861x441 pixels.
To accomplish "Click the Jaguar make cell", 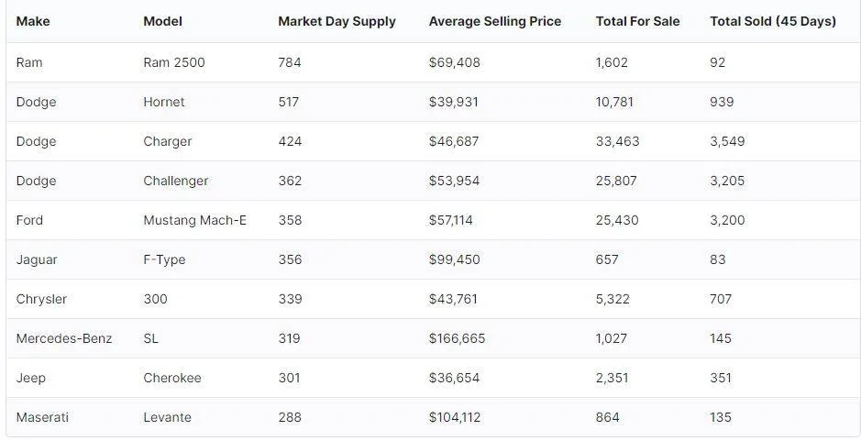I will point(37,260).
